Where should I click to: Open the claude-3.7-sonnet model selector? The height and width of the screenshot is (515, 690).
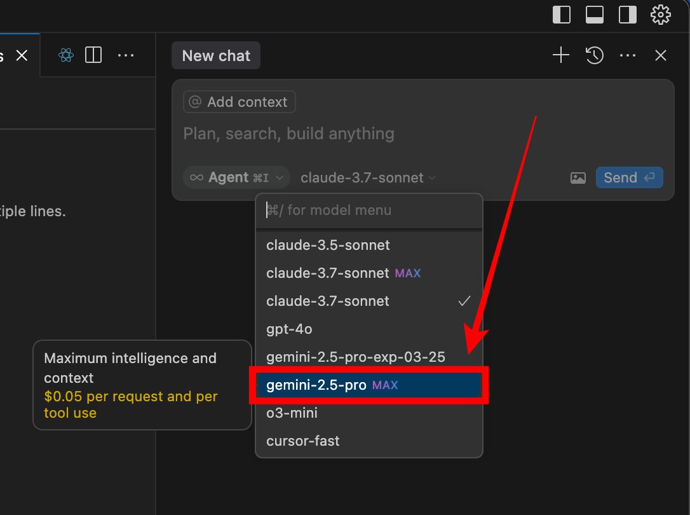[x=368, y=178]
